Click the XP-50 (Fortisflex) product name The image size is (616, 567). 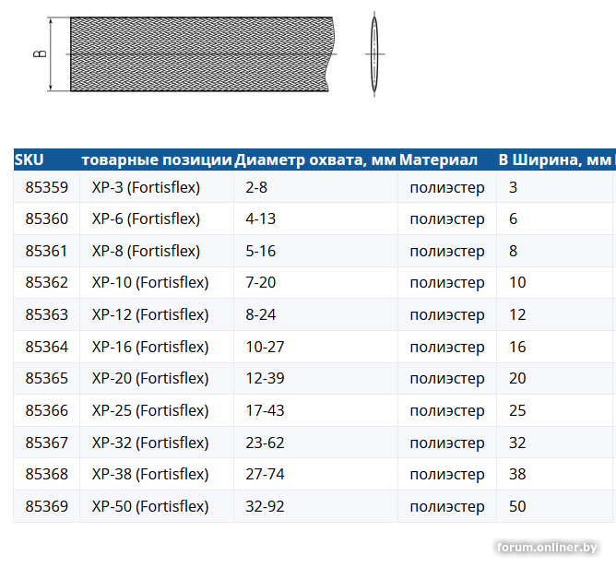pos(150,506)
